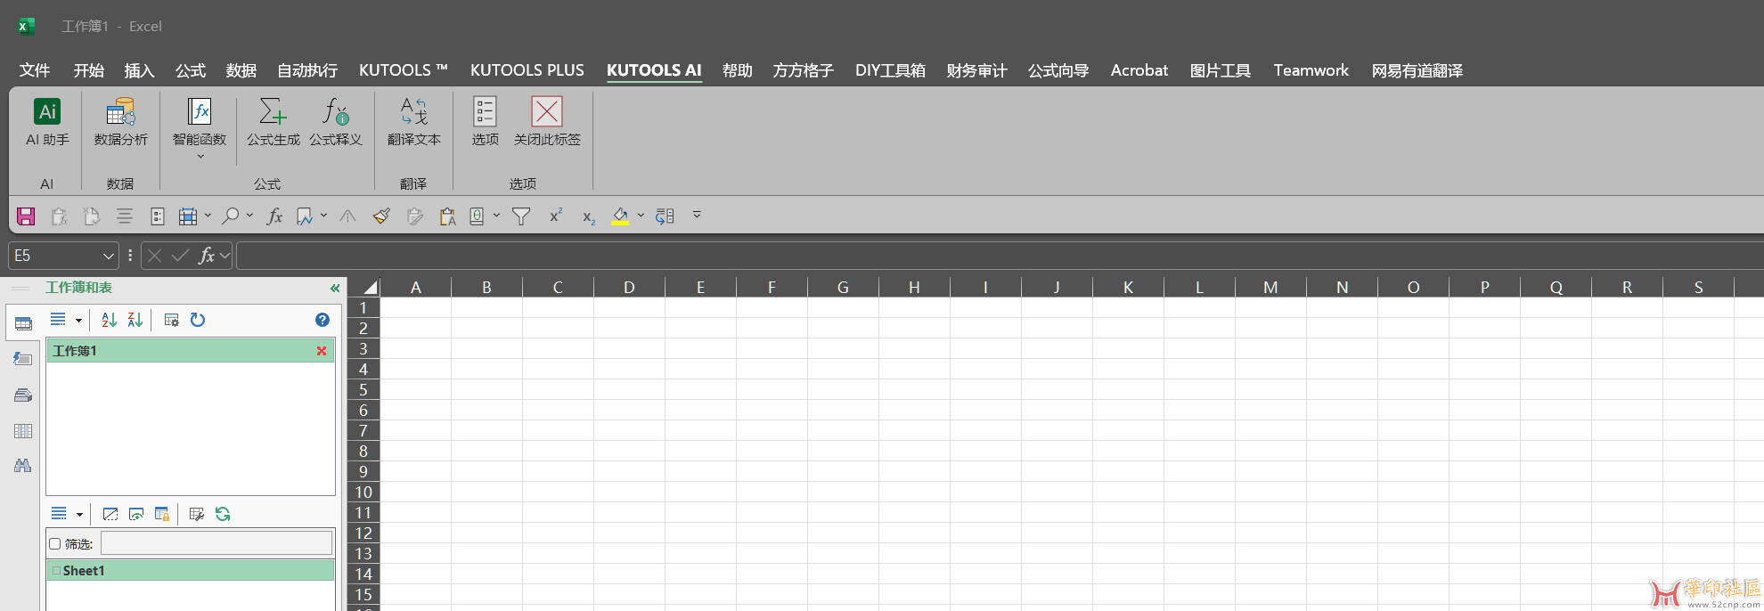This screenshot has width=1764, height=611.
Task: Open the Name Box dropdown arrow
Action: coord(109,257)
